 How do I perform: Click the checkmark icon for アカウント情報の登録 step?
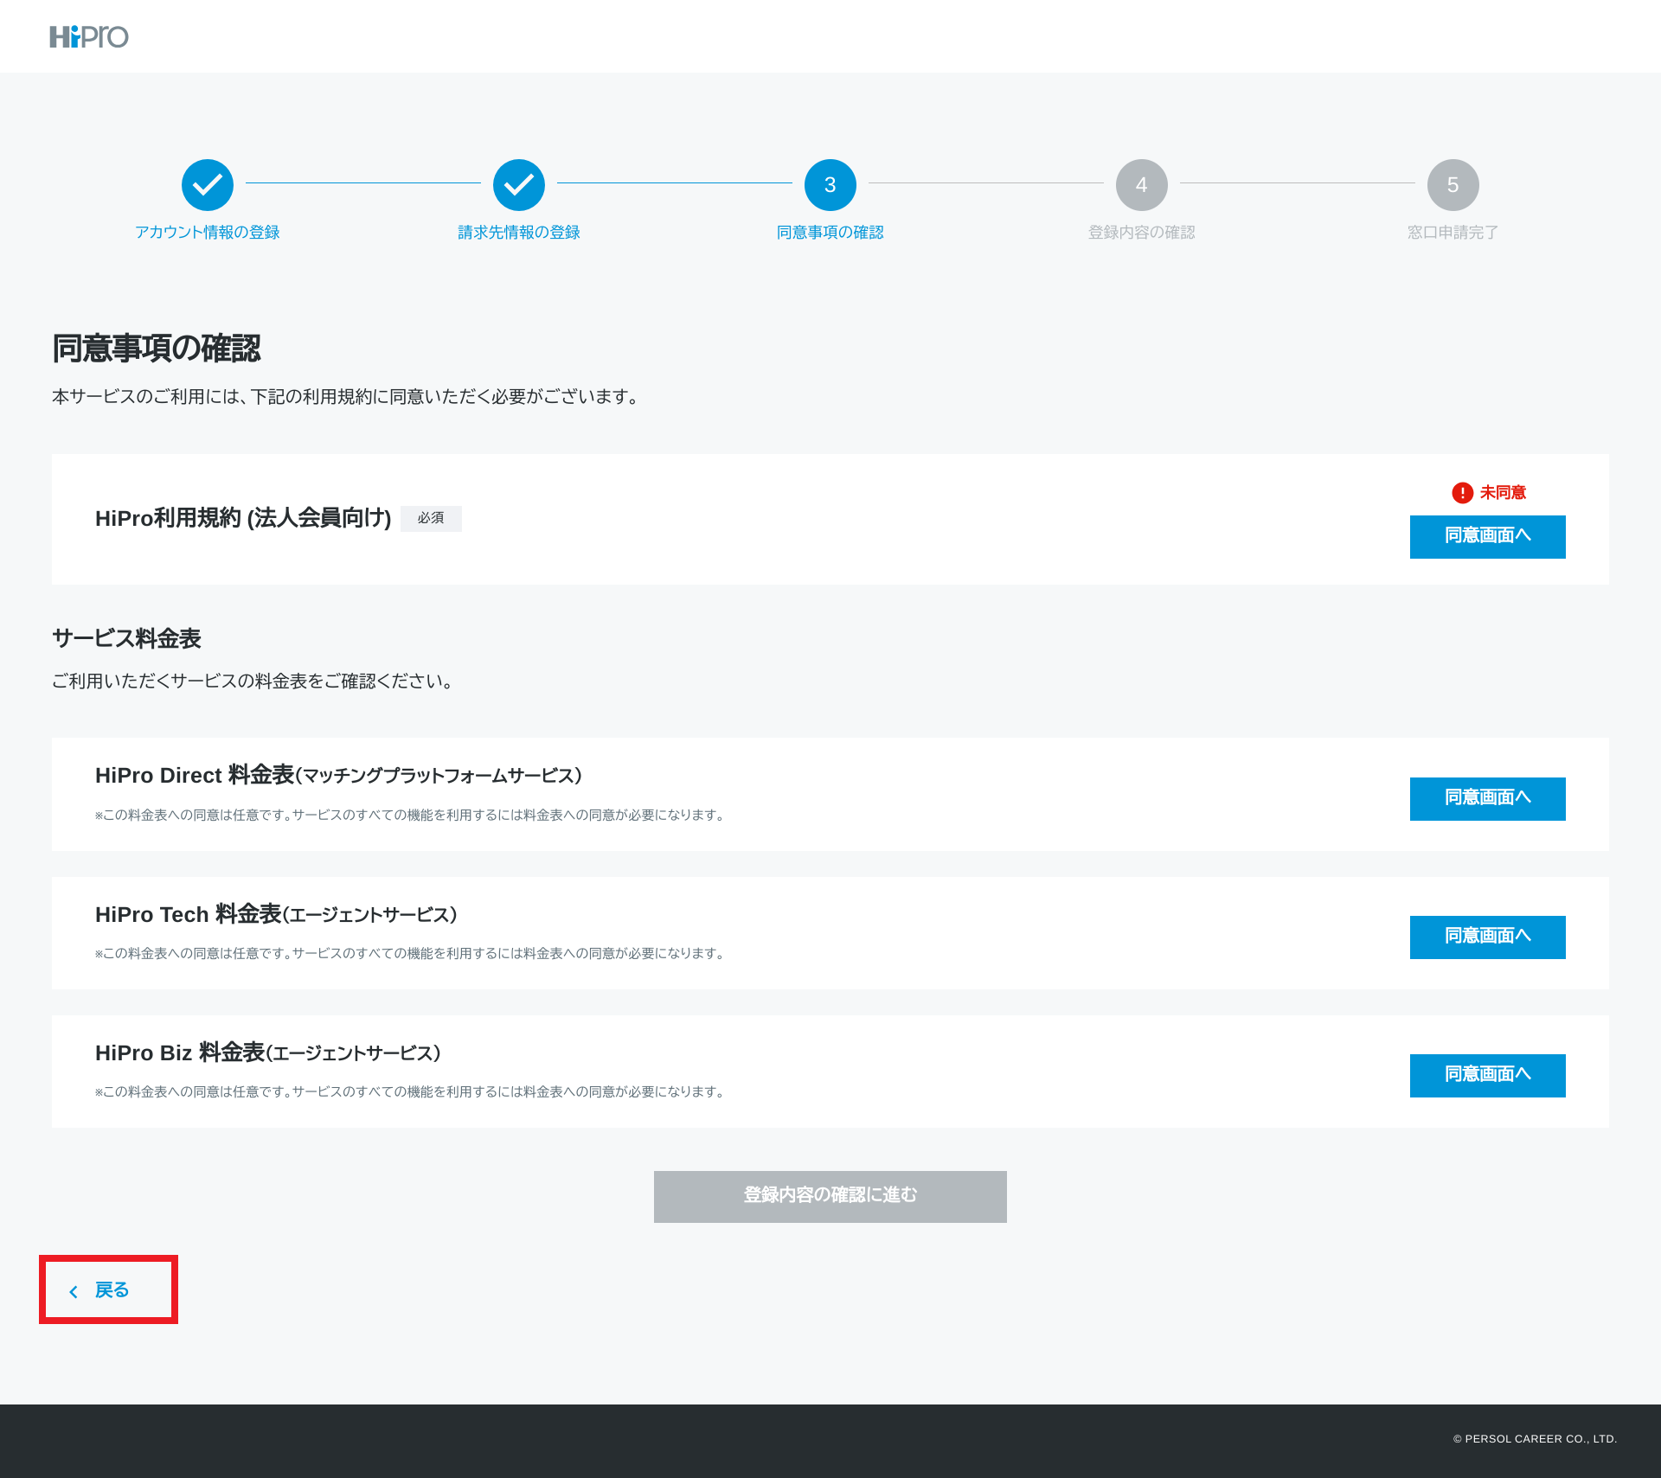(207, 184)
